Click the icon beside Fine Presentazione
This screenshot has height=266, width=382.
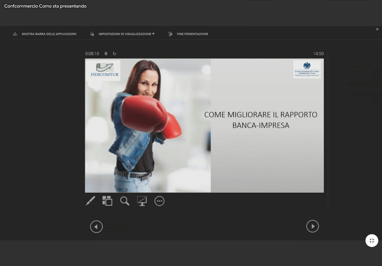point(170,34)
